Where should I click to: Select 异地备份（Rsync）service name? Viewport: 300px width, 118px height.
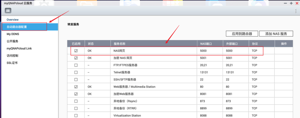pos(125,101)
